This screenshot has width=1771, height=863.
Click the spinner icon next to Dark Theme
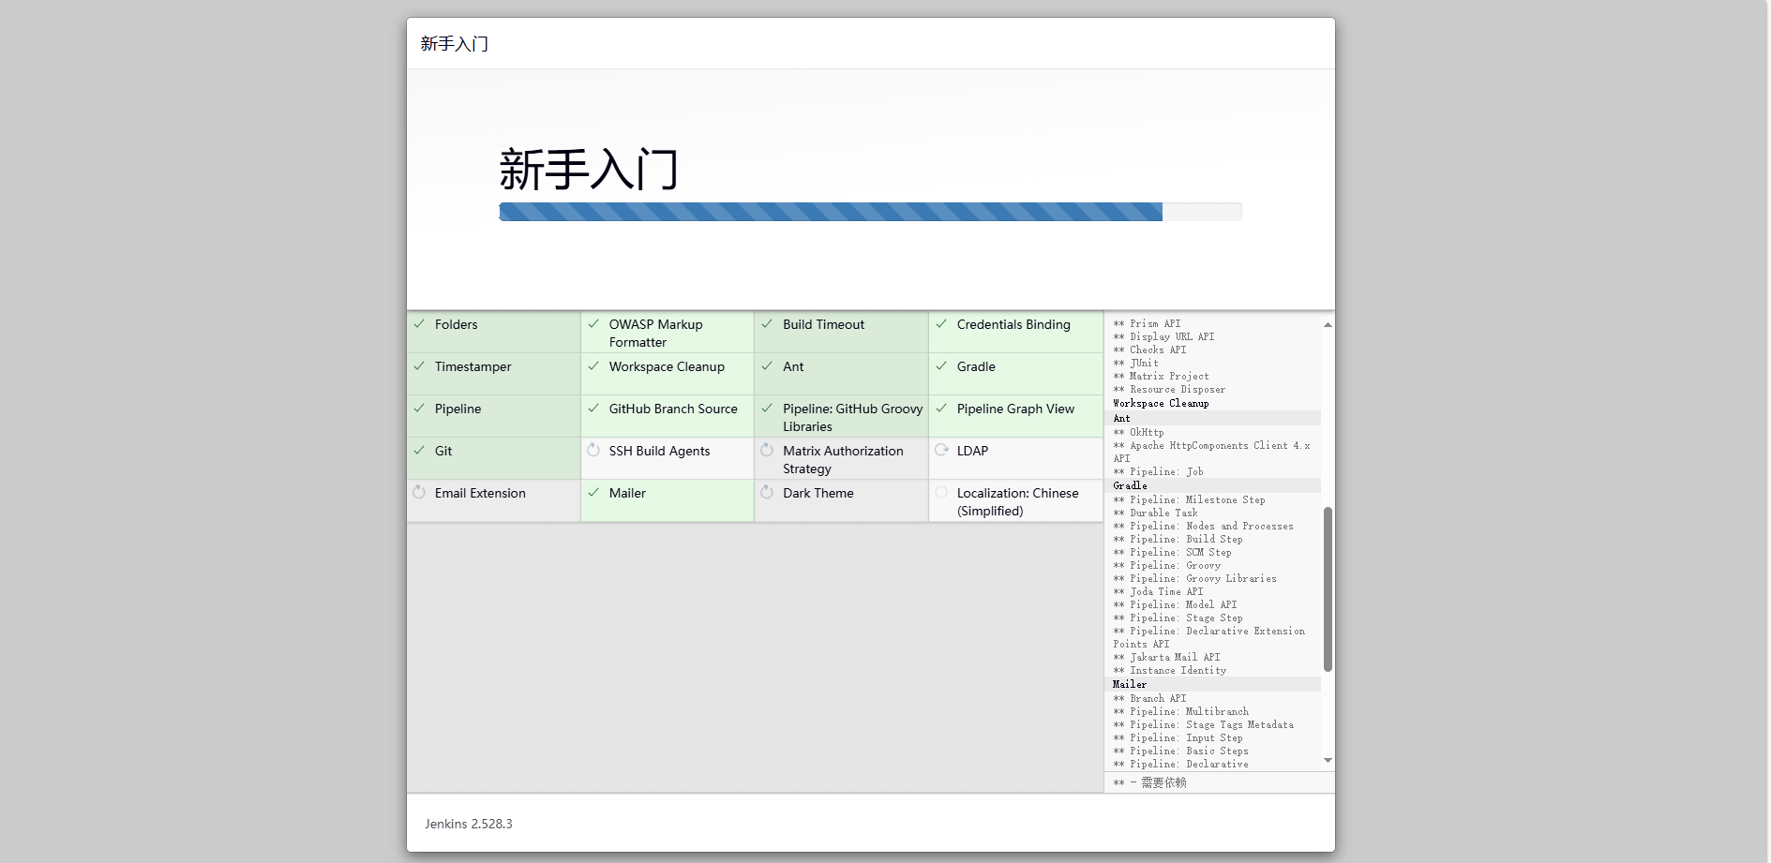pos(767,493)
